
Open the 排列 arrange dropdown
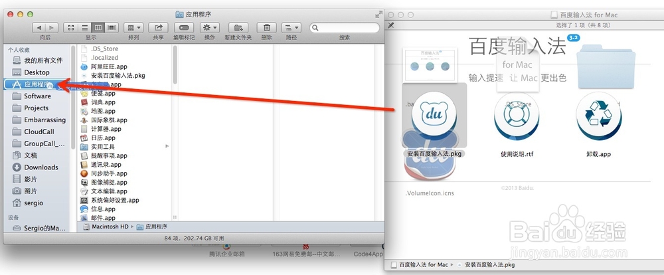133,28
